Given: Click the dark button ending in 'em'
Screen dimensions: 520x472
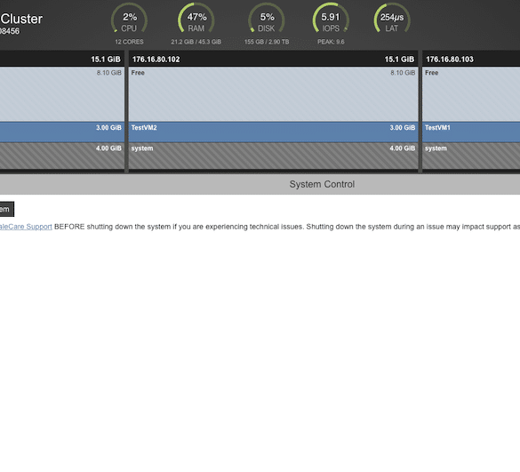Looking at the screenshot, I should pyautogui.click(x=7, y=209).
